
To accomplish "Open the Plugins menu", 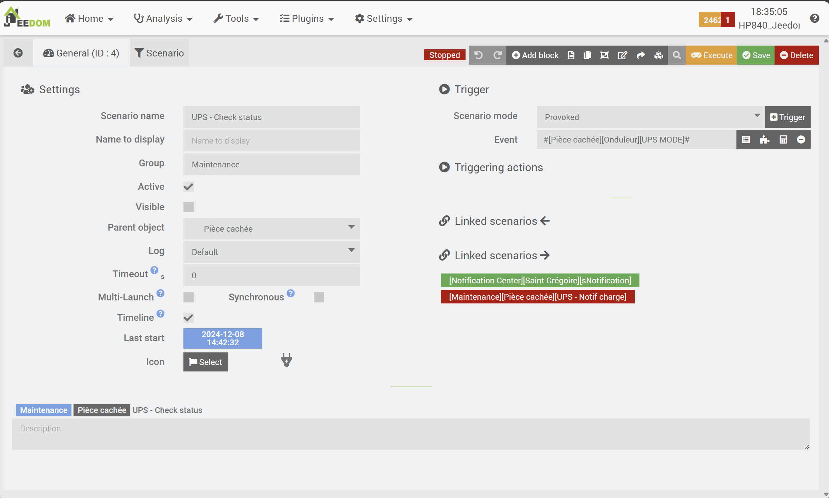I will (307, 18).
